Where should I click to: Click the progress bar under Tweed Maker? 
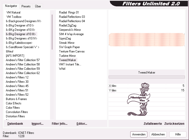point(147,77)
